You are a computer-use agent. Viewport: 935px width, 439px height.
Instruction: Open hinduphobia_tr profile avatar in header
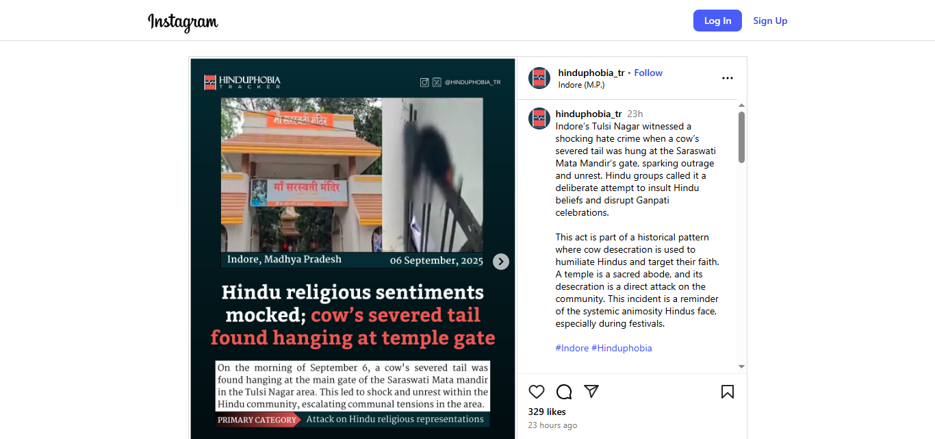coord(539,78)
